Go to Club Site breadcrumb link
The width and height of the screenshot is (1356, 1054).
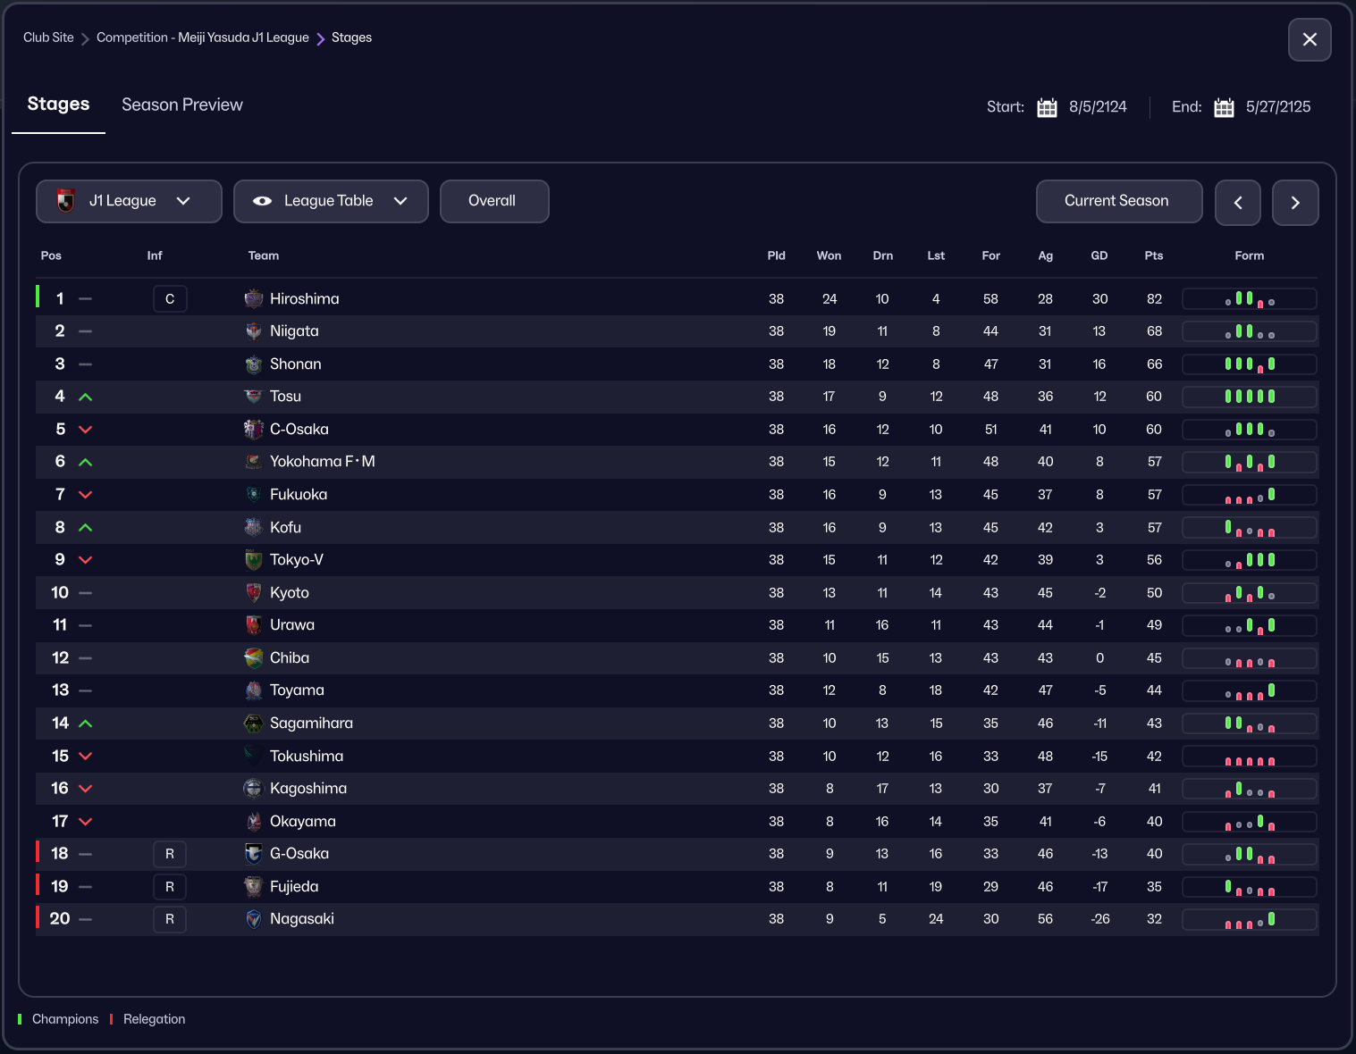48,38
